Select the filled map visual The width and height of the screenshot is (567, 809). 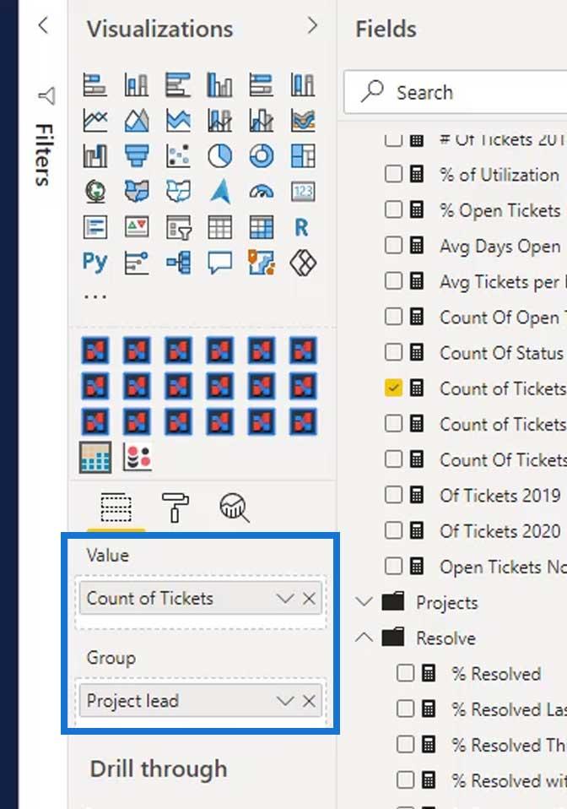pos(137,192)
